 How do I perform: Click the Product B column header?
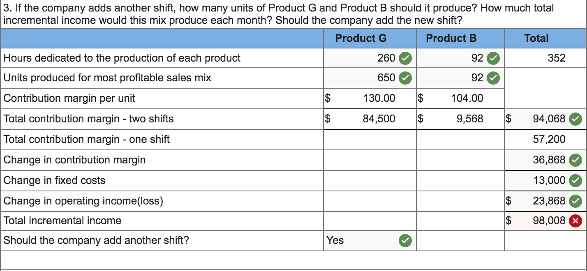[451, 38]
